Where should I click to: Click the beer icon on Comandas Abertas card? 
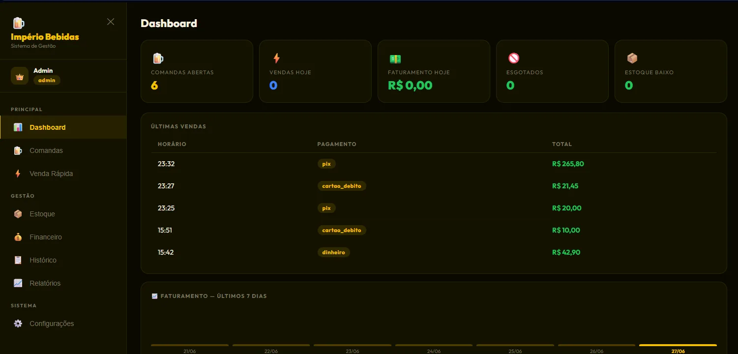[x=157, y=59]
